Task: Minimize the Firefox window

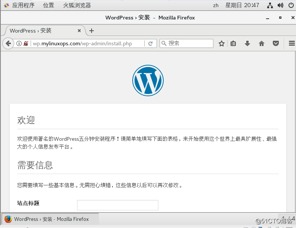Action: tap(268, 18)
